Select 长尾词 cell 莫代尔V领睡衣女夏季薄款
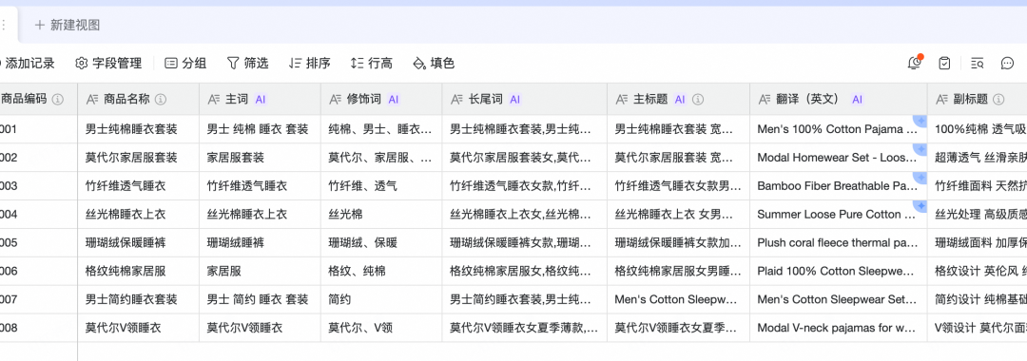The height and width of the screenshot is (361, 1027). (x=525, y=328)
